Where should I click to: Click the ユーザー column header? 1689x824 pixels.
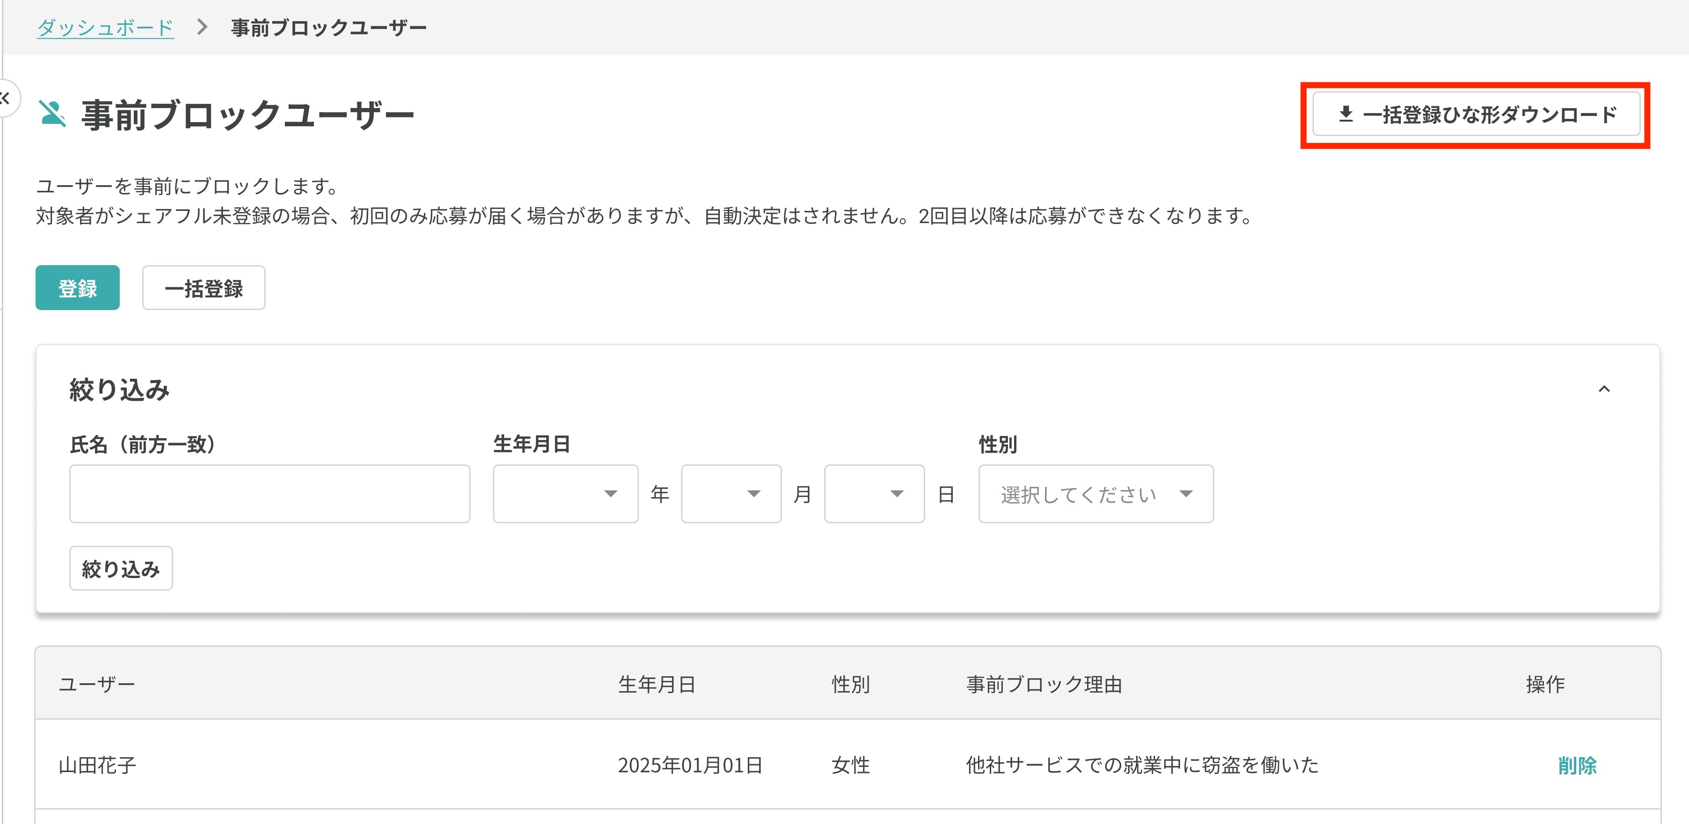(97, 684)
